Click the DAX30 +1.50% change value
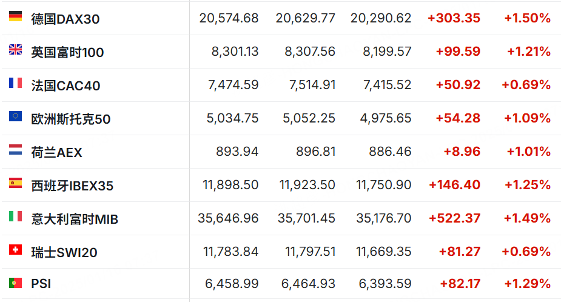 coord(527,18)
